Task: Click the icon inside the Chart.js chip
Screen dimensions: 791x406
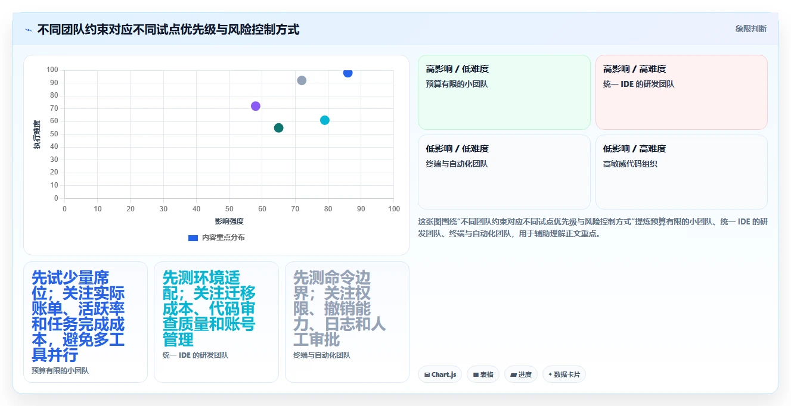Action: [x=427, y=375]
